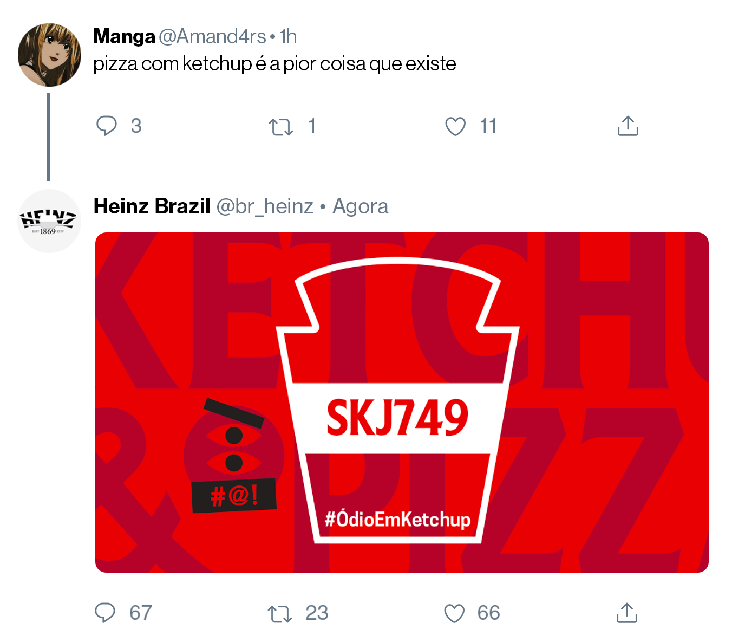Open Heinz 1869 profile avatar
The width and height of the screenshot is (732, 642).
click(49, 221)
